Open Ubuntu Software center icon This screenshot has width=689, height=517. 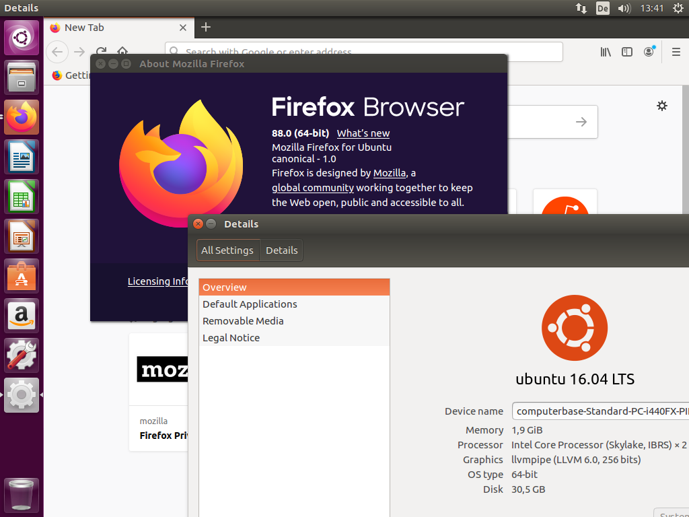click(22, 276)
